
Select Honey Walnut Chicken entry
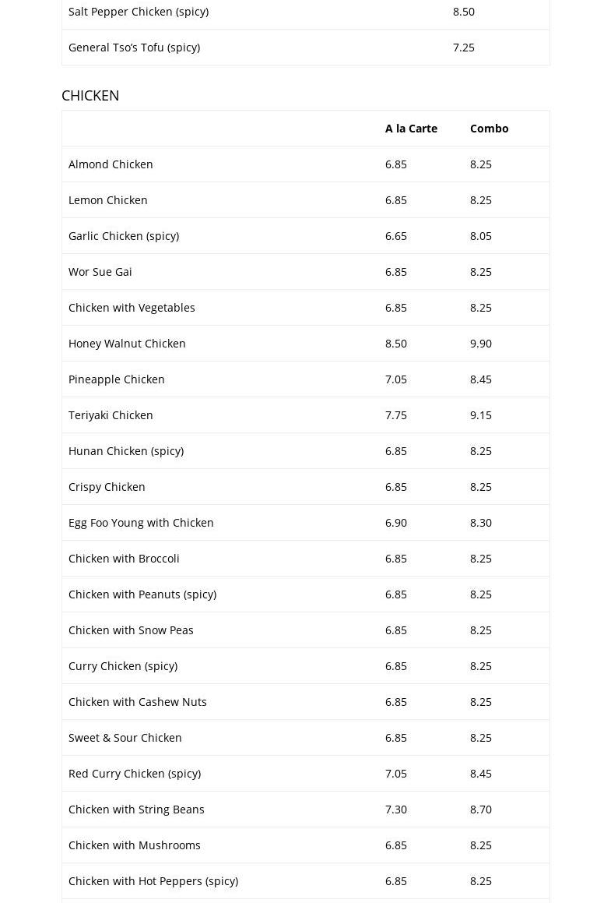[127, 343]
